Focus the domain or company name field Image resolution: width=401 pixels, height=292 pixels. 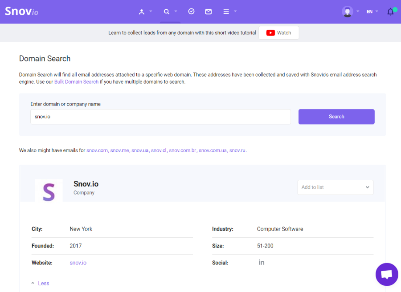tap(160, 117)
